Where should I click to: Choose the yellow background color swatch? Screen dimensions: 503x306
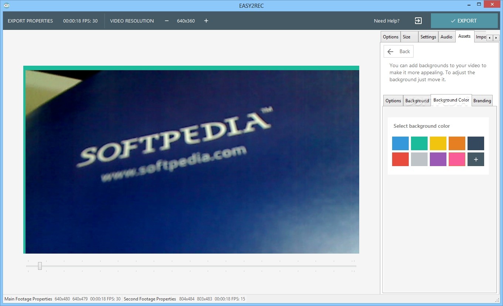438,143
